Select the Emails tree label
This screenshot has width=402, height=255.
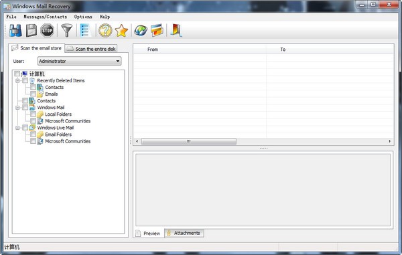click(52, 94)
